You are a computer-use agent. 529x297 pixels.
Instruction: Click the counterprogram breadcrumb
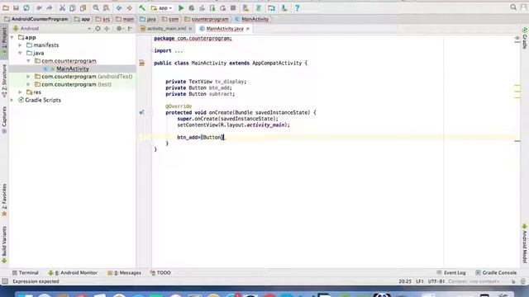[207, 19]
